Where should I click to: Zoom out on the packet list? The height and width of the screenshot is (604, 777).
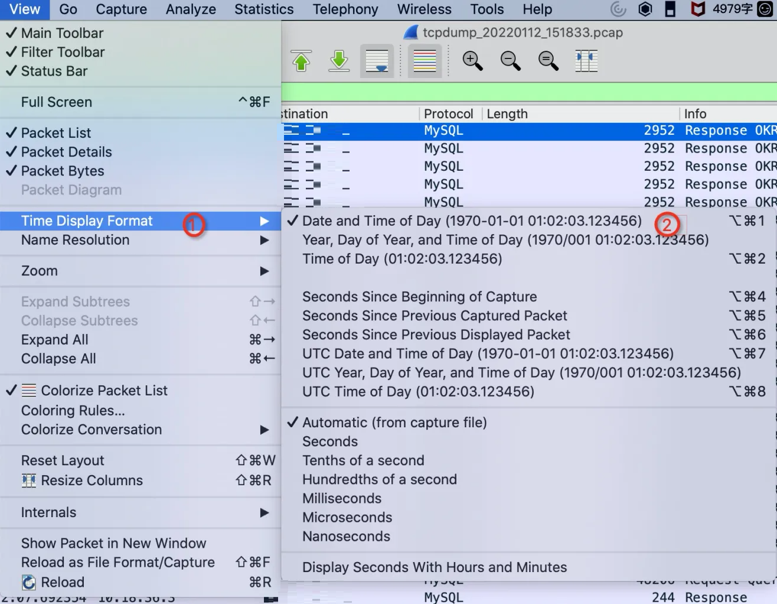coord(510,61)
